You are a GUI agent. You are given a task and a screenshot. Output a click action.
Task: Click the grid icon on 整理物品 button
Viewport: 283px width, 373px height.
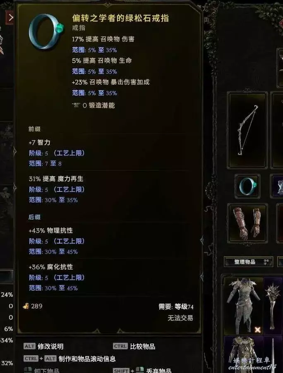[x=266, y=262]
